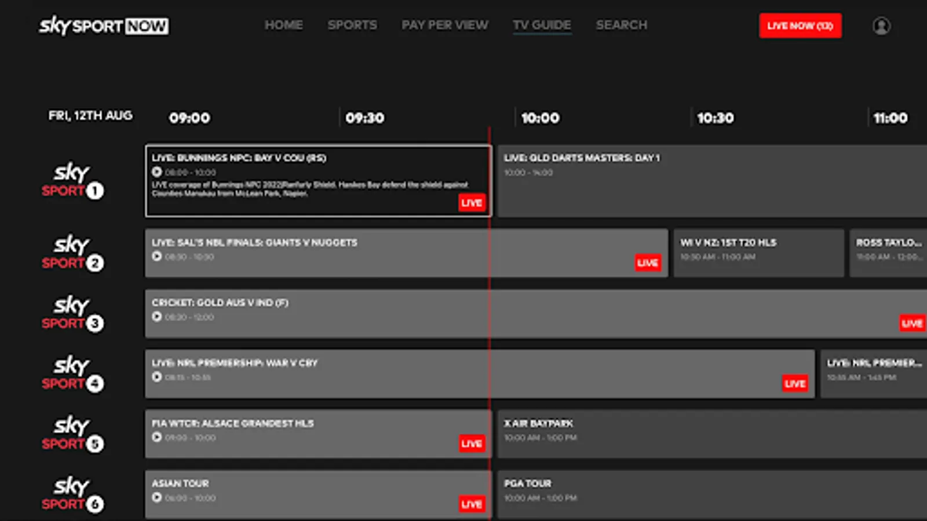Screen dimensions: 927x521
Task: Click the Asian Tour programme title
Action: tap(180, 483)
